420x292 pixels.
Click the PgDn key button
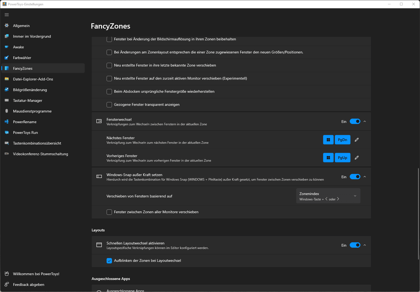(x=343, y=140)
